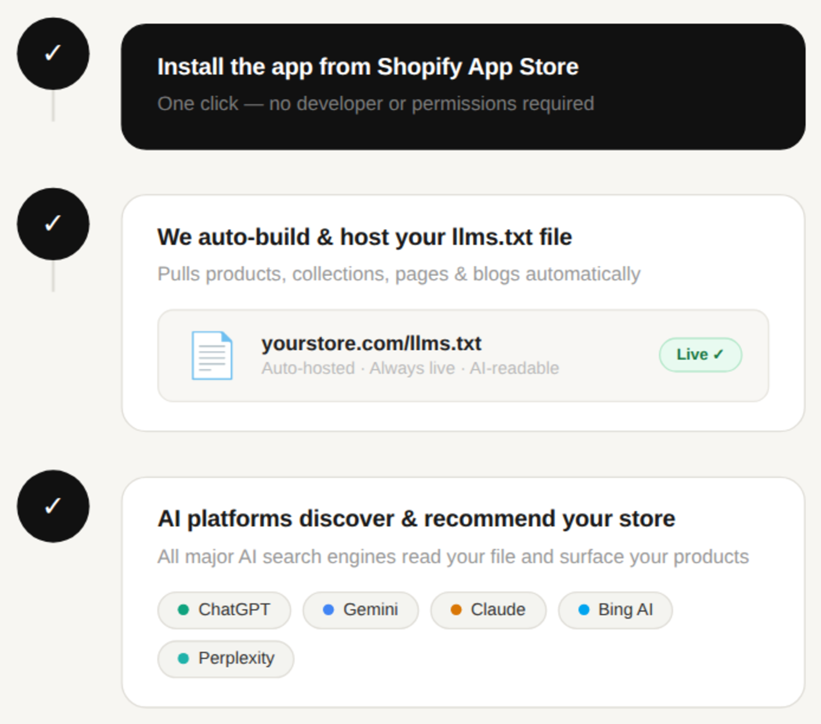The width and height of the screenshot is (821, 724).
Task: Select the Gemini platform chip
Action: [x=361, y=610]
